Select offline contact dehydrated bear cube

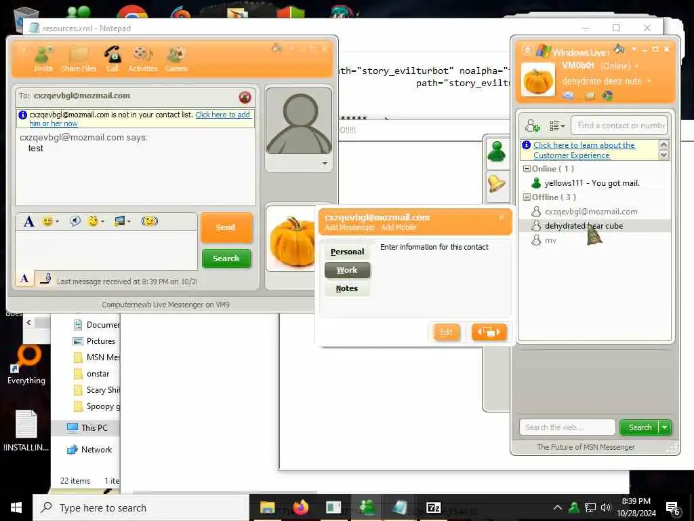click(x=594, y=226)
